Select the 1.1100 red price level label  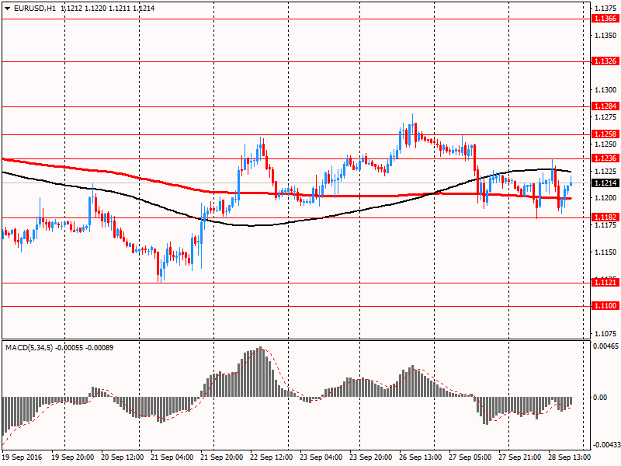click(605, 306)
